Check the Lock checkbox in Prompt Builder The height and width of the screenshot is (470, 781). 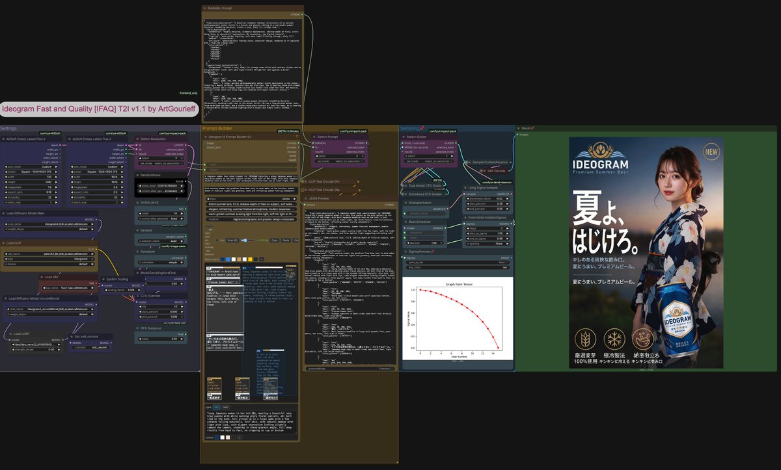coord(217,241)
